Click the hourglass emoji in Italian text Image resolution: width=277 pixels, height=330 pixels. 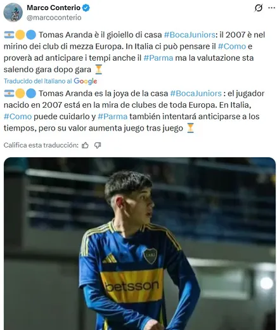(x=98, y=70)
